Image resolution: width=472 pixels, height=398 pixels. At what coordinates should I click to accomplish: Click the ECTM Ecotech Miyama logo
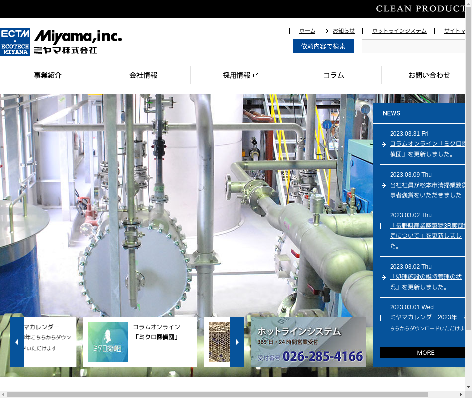click(15, 42)
